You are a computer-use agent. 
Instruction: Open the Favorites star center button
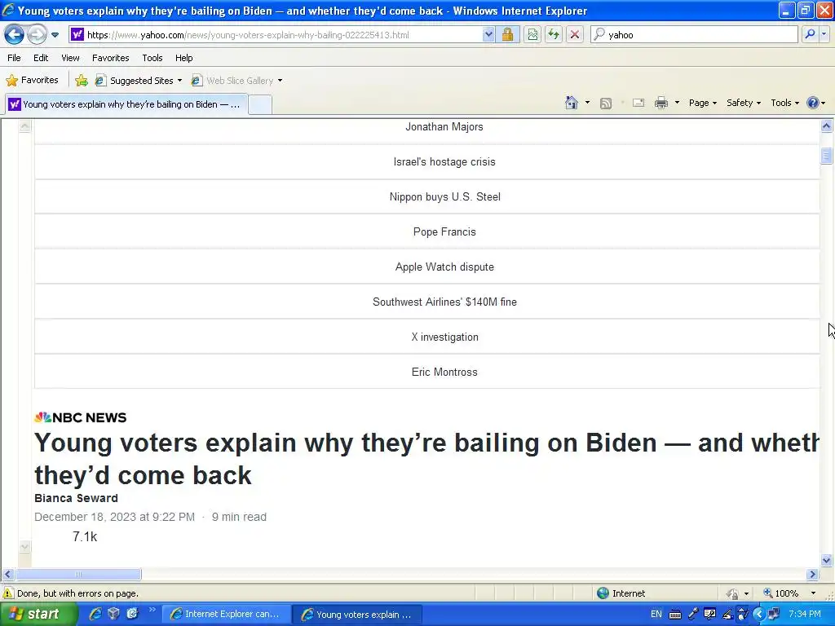(32, 81)
